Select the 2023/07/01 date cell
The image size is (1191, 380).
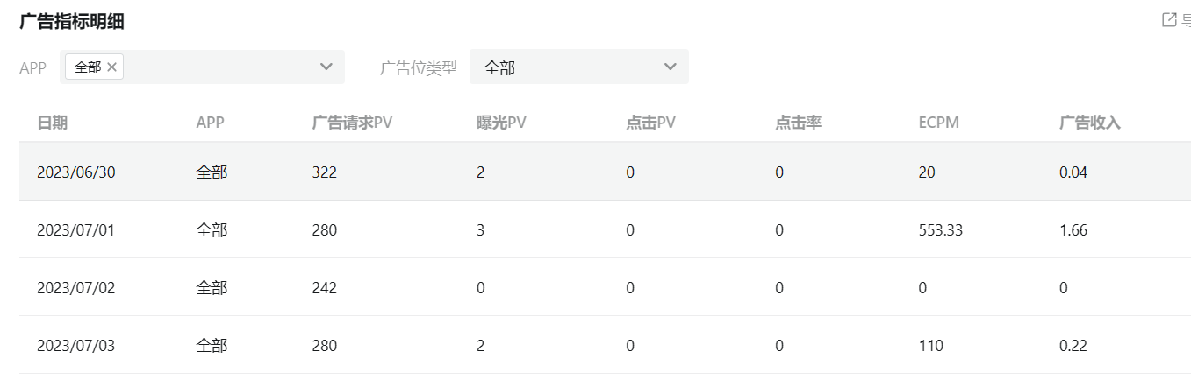tap(76, 230)
